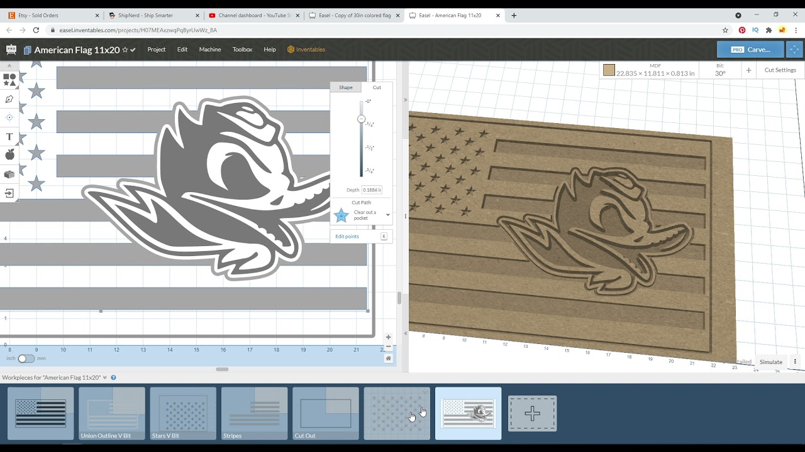
Task: Click the Carve button
Action: tap(750, 50)
